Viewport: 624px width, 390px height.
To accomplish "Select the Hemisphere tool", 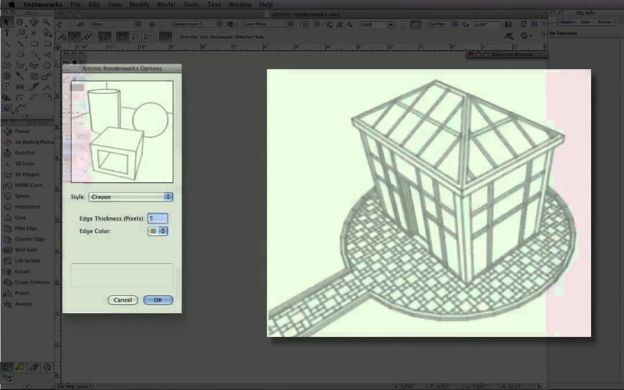I will (27, 207).
